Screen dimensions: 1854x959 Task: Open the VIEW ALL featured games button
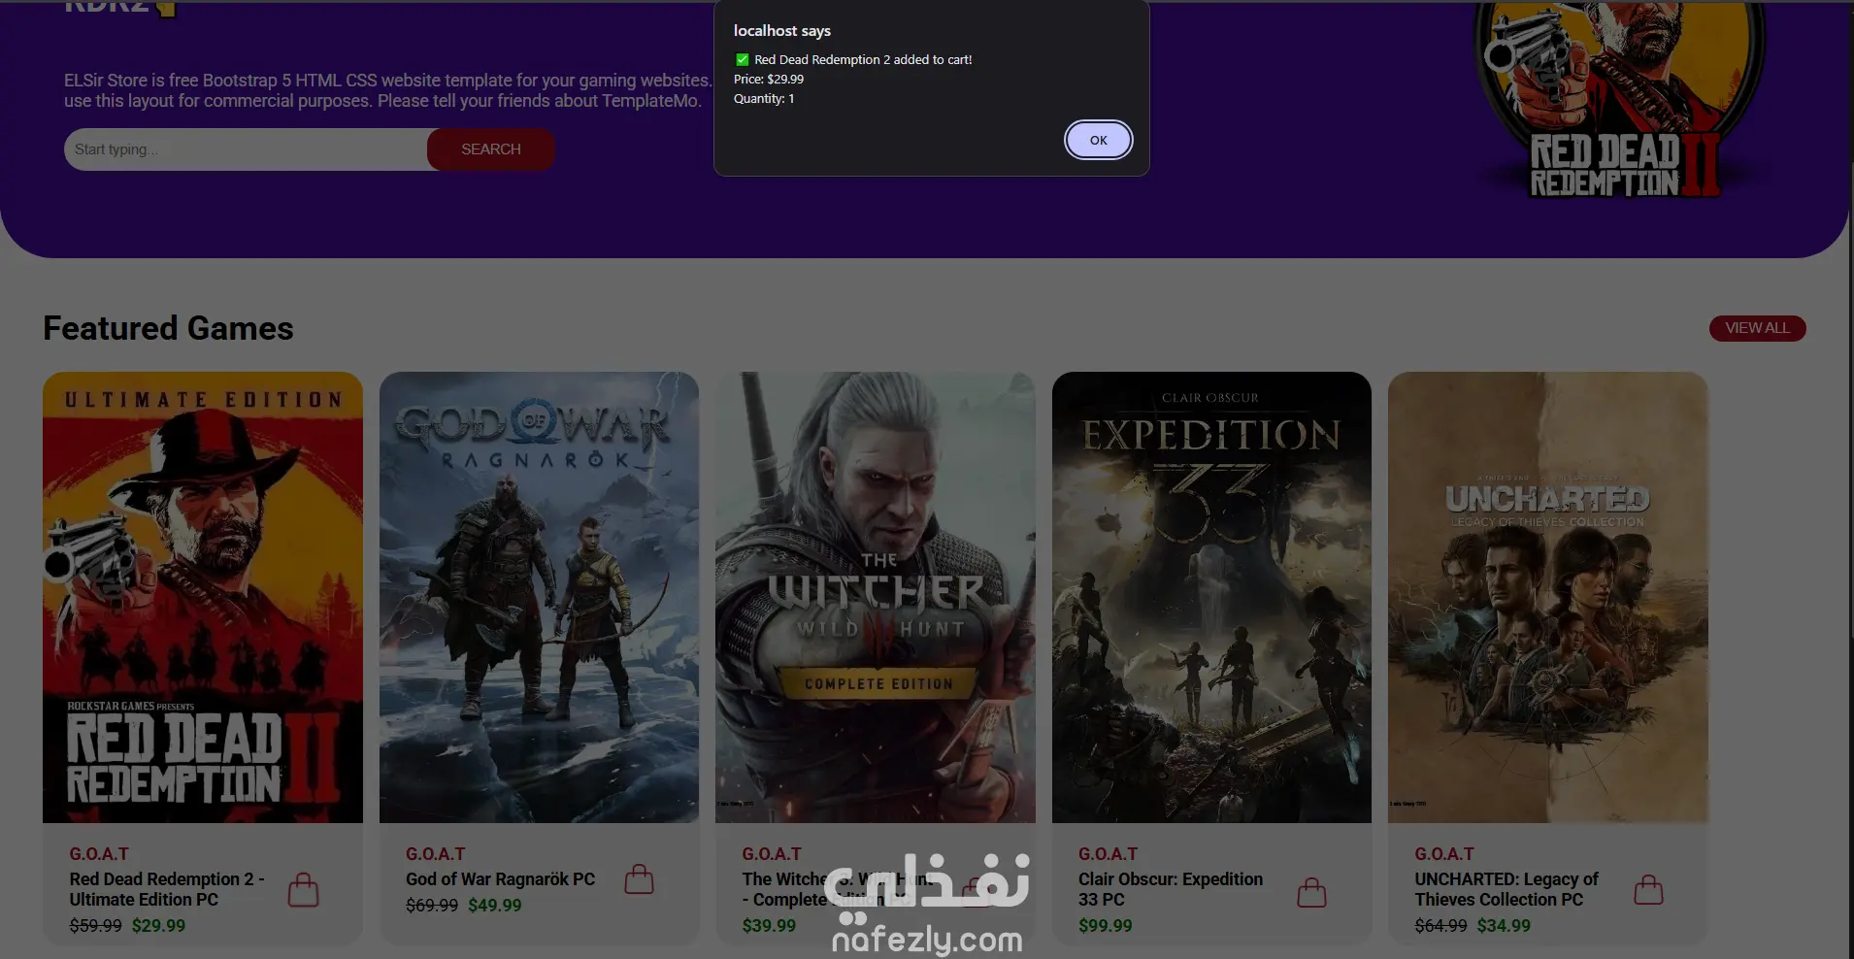[x=1757, y=328]
